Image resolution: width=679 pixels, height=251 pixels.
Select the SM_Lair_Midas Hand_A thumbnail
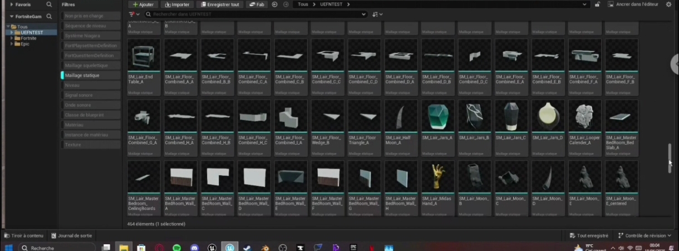pos(437,176)
